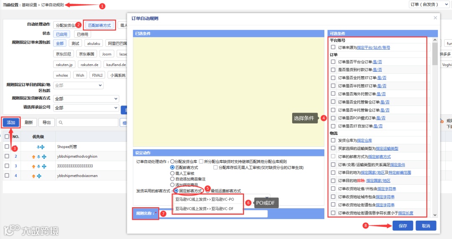Click the 刷新 button

(28, 123)
